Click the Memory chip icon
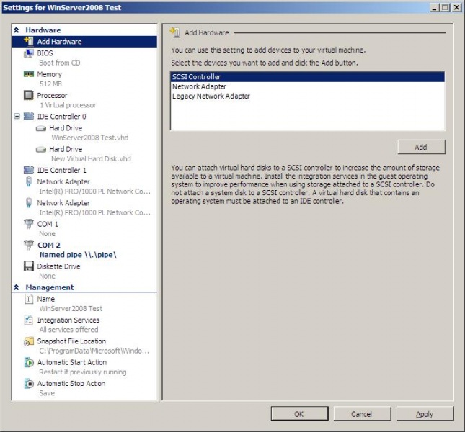The width and height of the screenshot is (465, 432). 29,74
